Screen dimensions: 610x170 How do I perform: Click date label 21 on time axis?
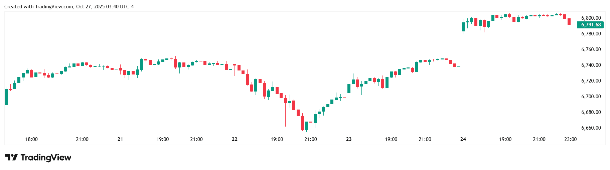click(120, 139)
